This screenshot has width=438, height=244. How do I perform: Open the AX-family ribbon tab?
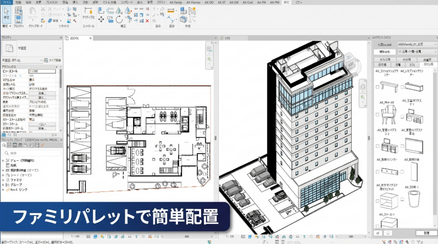(x=175, y=2)
